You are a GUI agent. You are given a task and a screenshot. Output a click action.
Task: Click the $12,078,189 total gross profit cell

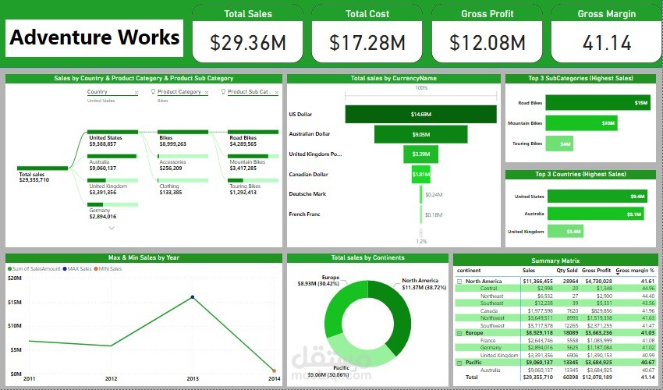click(x=597, y=378)
